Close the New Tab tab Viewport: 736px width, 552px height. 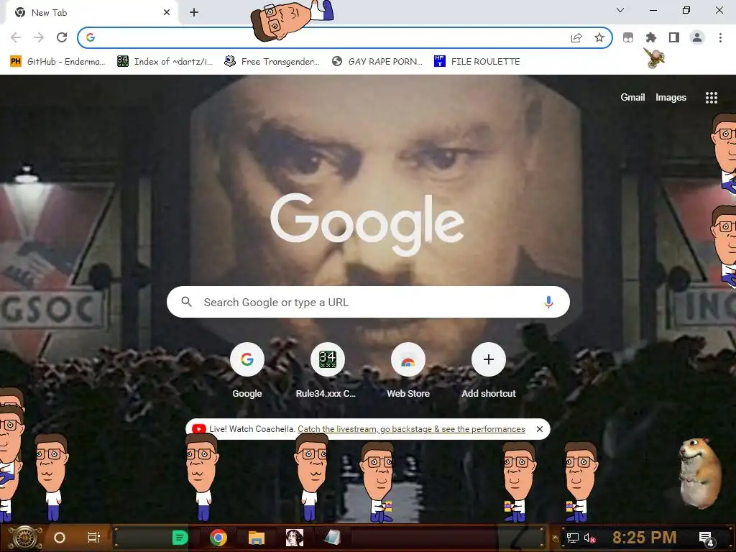pos(167,12)
